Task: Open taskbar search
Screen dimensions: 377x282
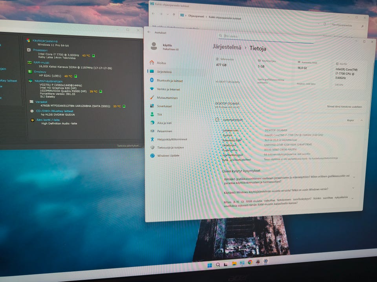Action: click(x=218, y=265)
